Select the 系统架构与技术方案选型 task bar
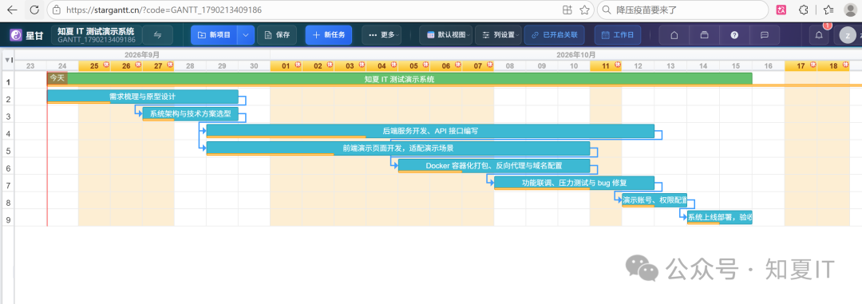 (x=191, y=114)
